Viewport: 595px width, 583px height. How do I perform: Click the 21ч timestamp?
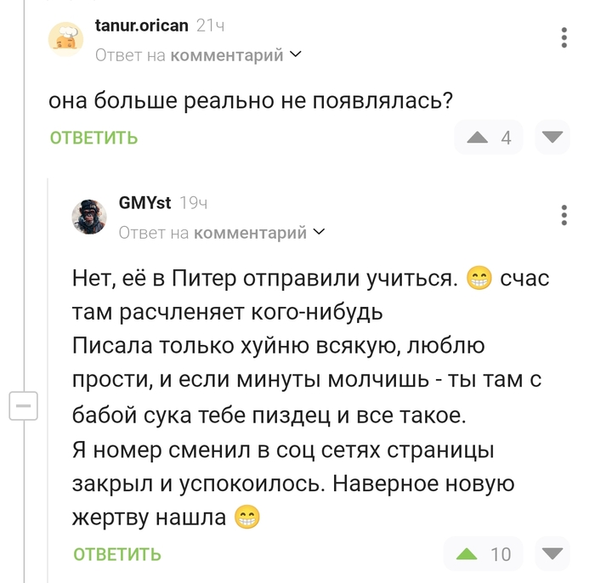point(210,25)
